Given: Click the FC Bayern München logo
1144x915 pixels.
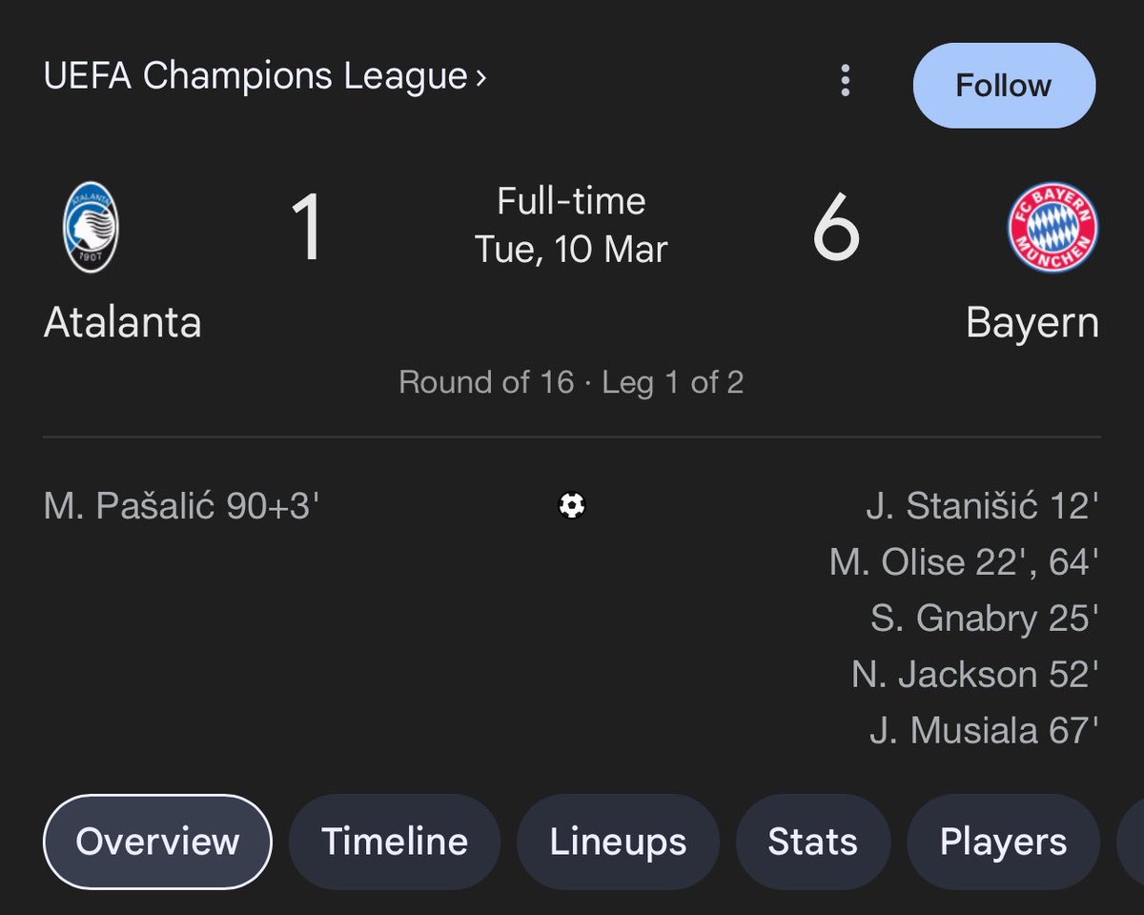Looking at the screenshot, I should click(x=1052, y=229).
